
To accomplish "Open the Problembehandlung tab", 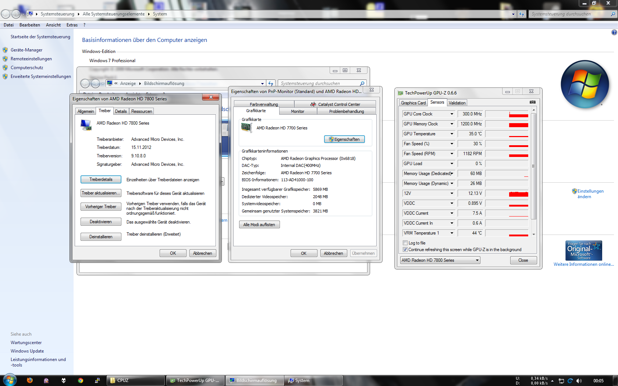I will (347, 111).
